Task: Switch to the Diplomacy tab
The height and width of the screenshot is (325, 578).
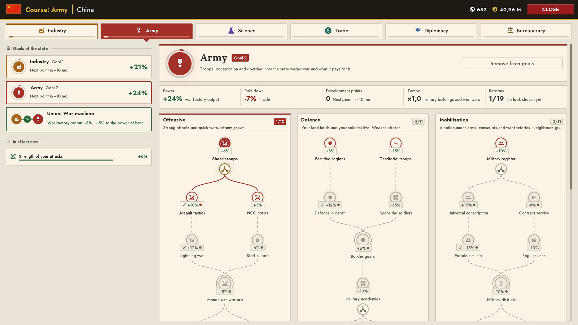Action: 431,31
